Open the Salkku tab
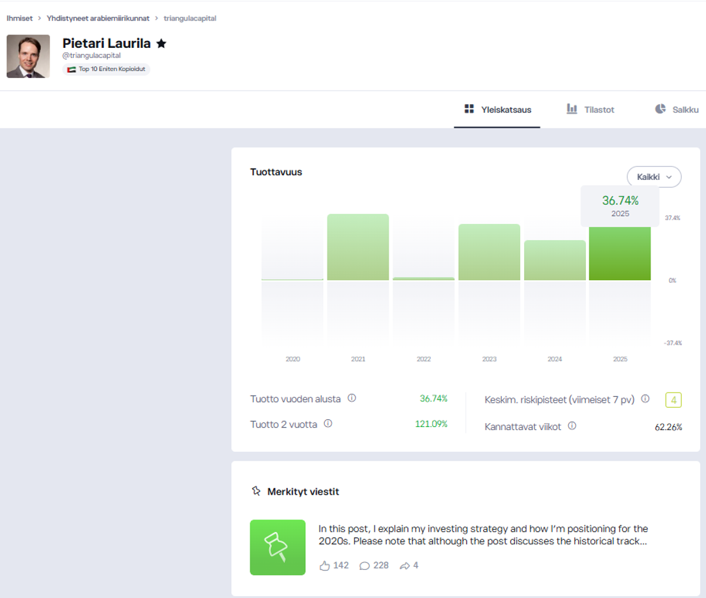 677,110
